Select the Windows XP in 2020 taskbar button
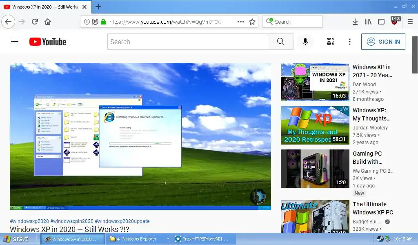This screenshot has height=245, width=418. pyautogui.click(x=73, y=239)
